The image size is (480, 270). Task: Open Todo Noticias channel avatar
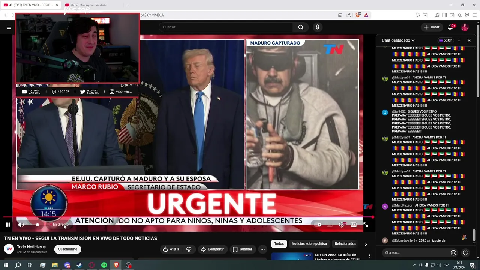(9, 249)
